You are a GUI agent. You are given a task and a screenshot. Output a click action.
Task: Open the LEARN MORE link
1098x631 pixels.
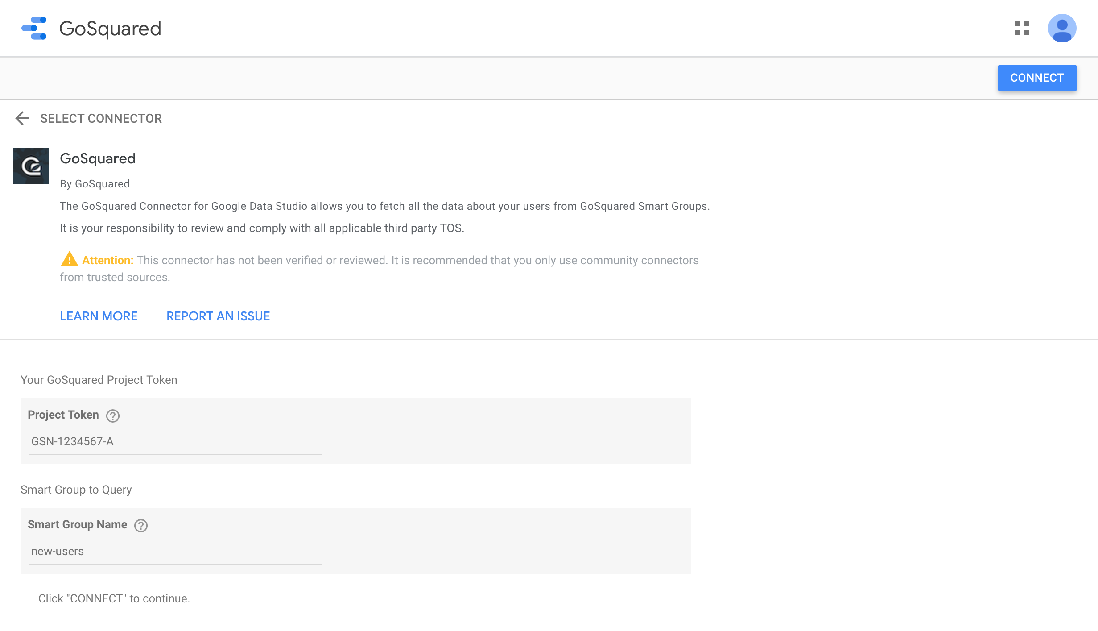(x=99, y=316)
